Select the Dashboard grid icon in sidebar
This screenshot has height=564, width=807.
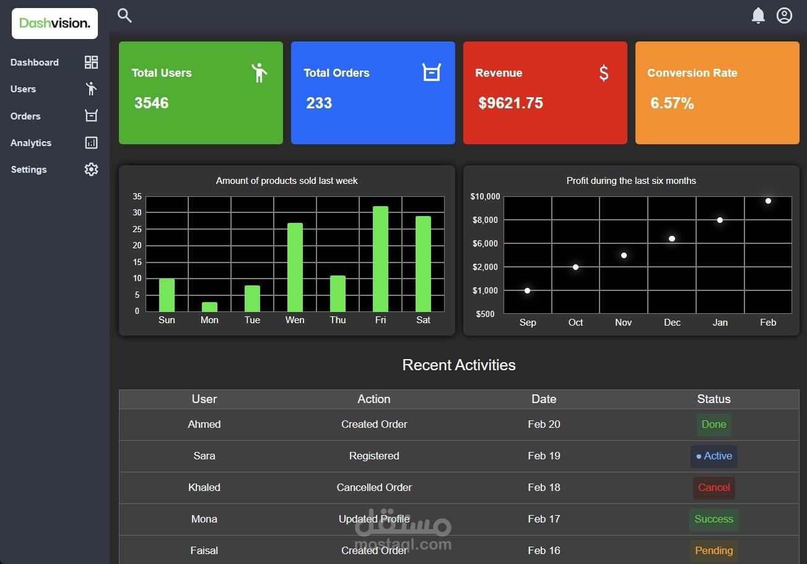(x=91, y=62)
